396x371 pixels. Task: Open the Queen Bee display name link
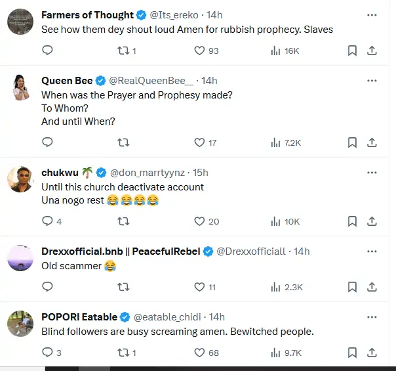pos(67,81)
